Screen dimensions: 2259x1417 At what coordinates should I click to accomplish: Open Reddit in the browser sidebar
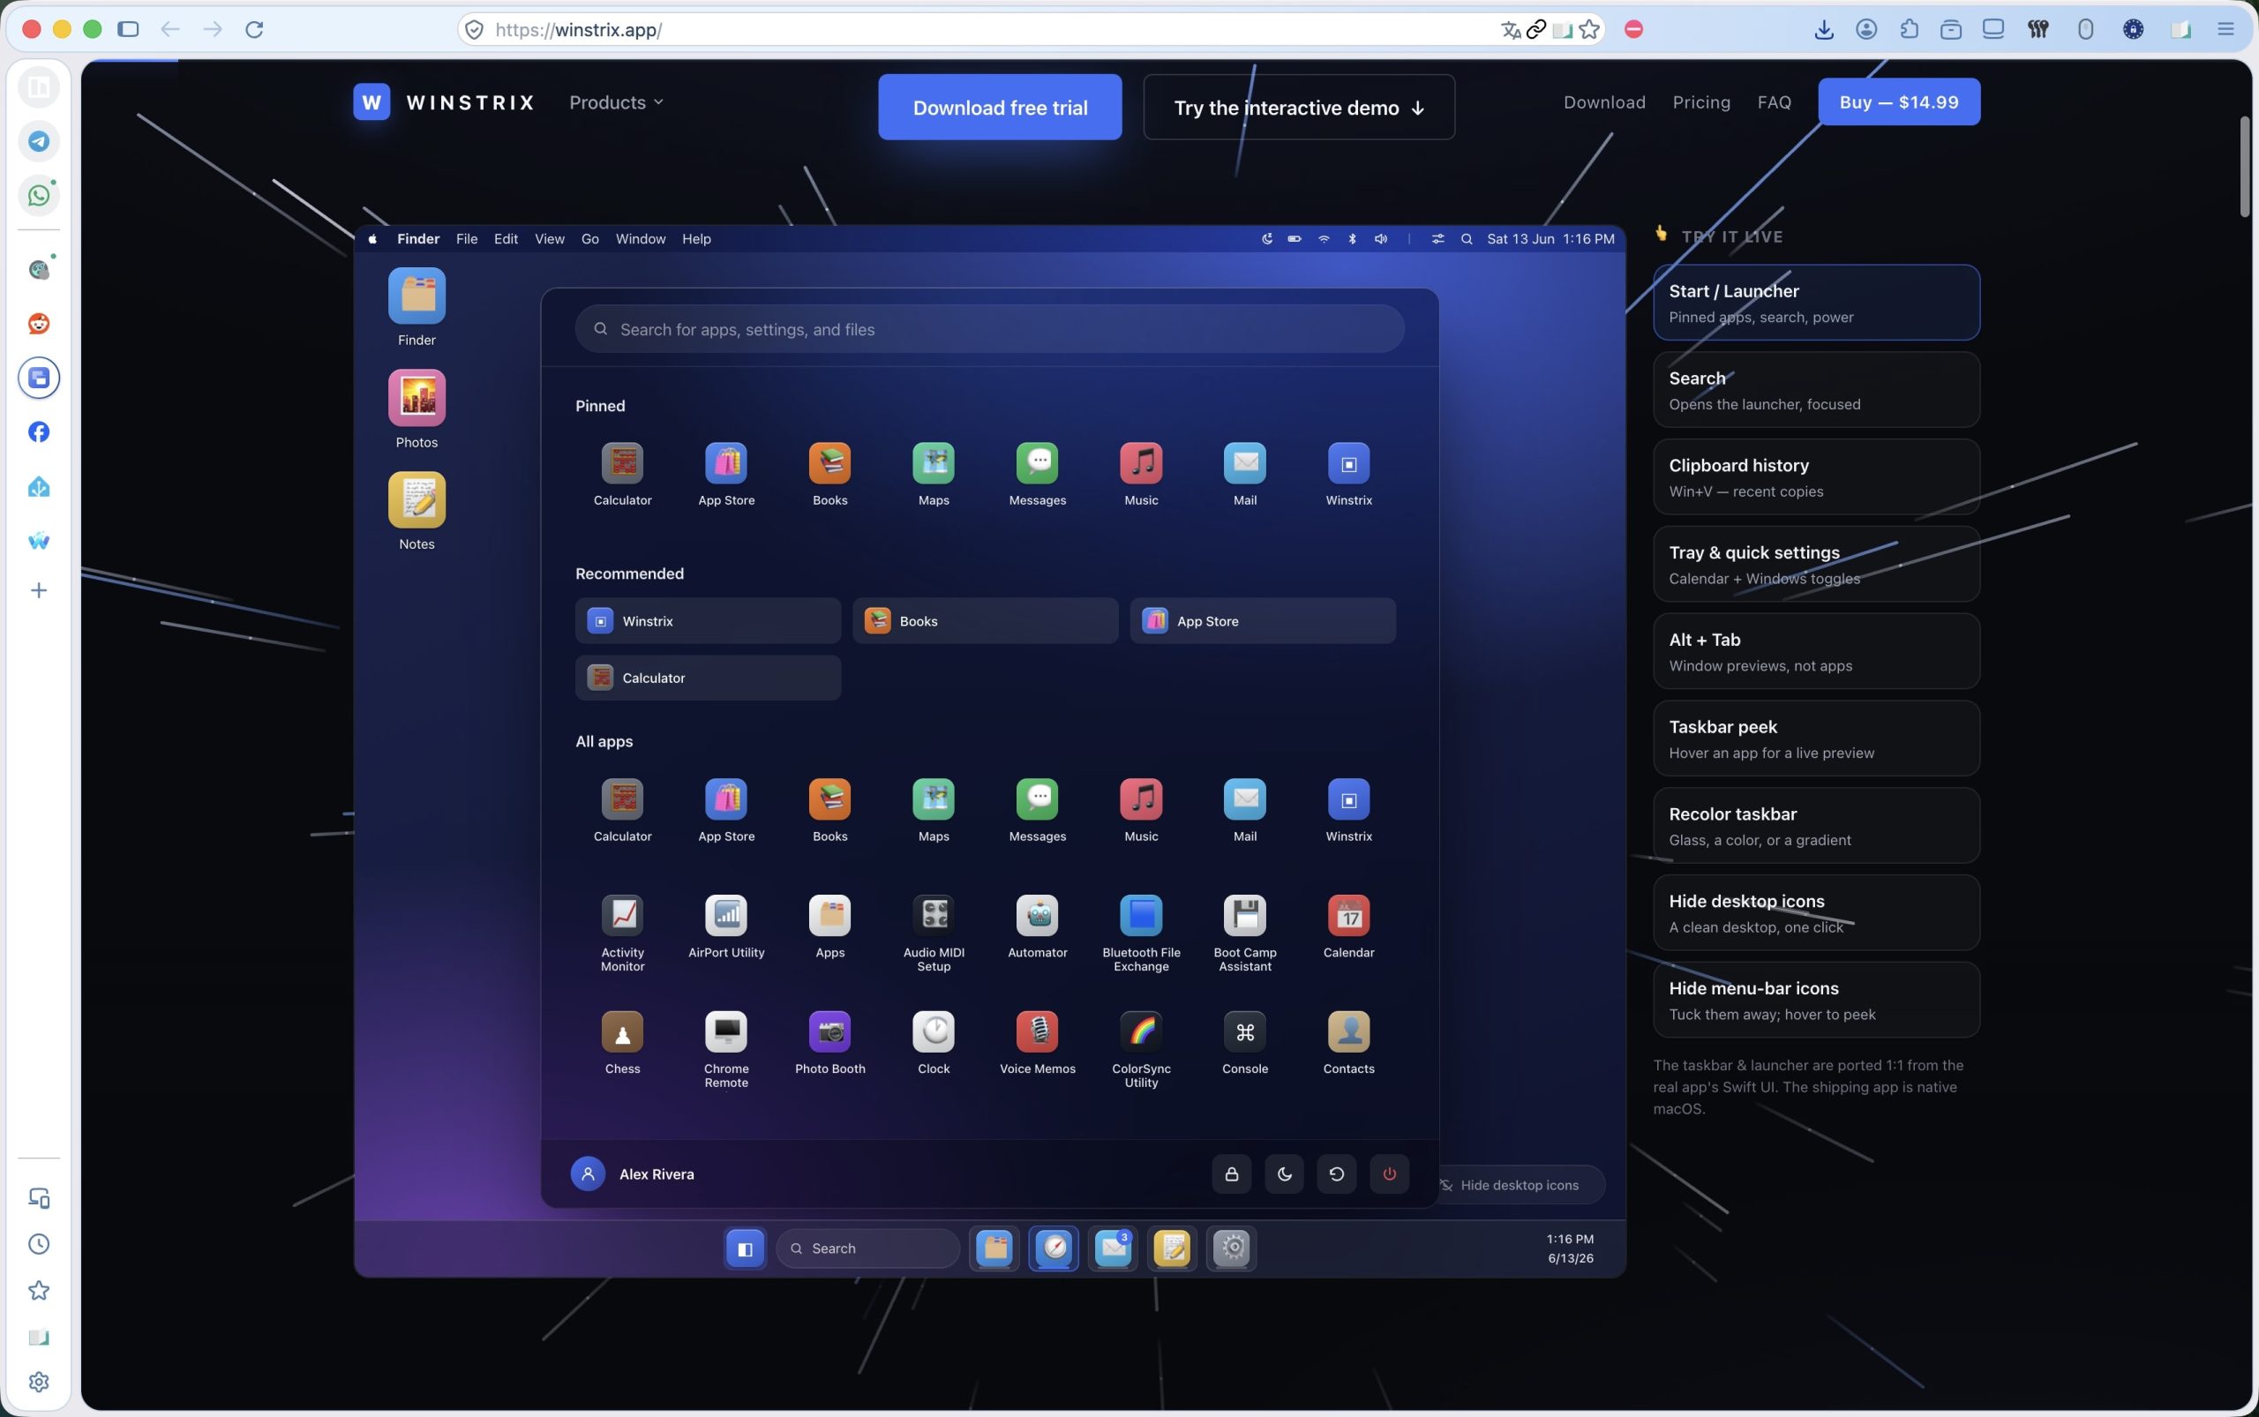click(x=39, y=323)
